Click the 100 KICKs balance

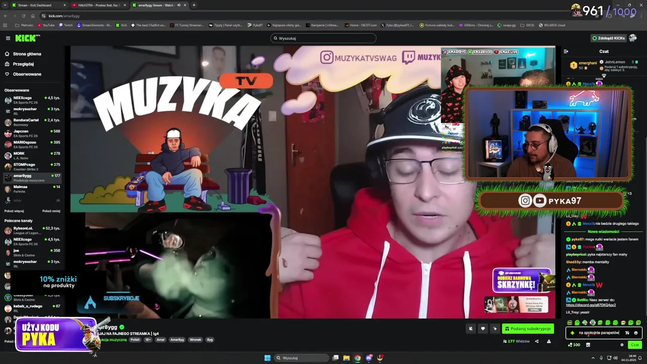[574, 345]
